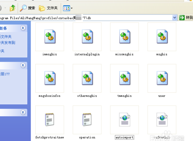The height and width of the screenshot is (141, 193).
Task: Select the tmmsghis file icon
Action: pyautogui.click(x=124, y=78)
